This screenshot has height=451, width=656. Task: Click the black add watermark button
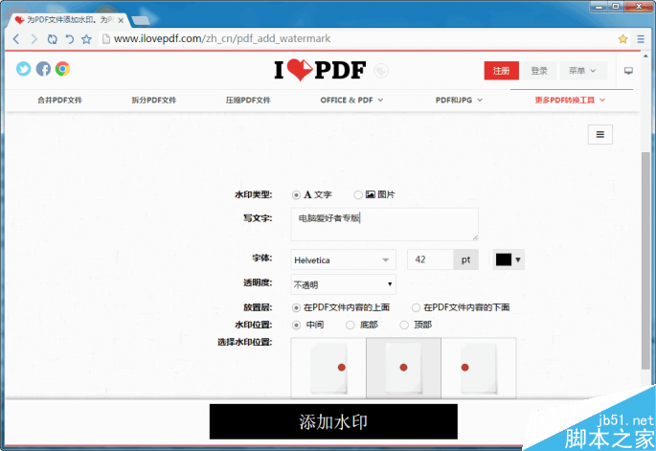[x=333, y=421]
